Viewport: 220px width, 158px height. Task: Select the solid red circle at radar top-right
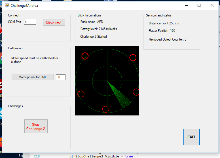tap(133, 58)
